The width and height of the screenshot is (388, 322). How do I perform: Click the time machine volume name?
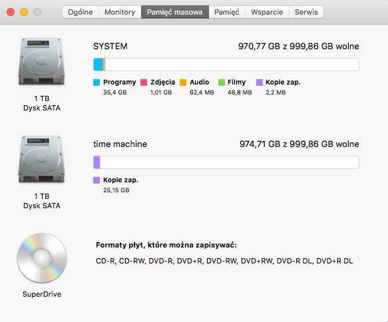pos(120,144)
